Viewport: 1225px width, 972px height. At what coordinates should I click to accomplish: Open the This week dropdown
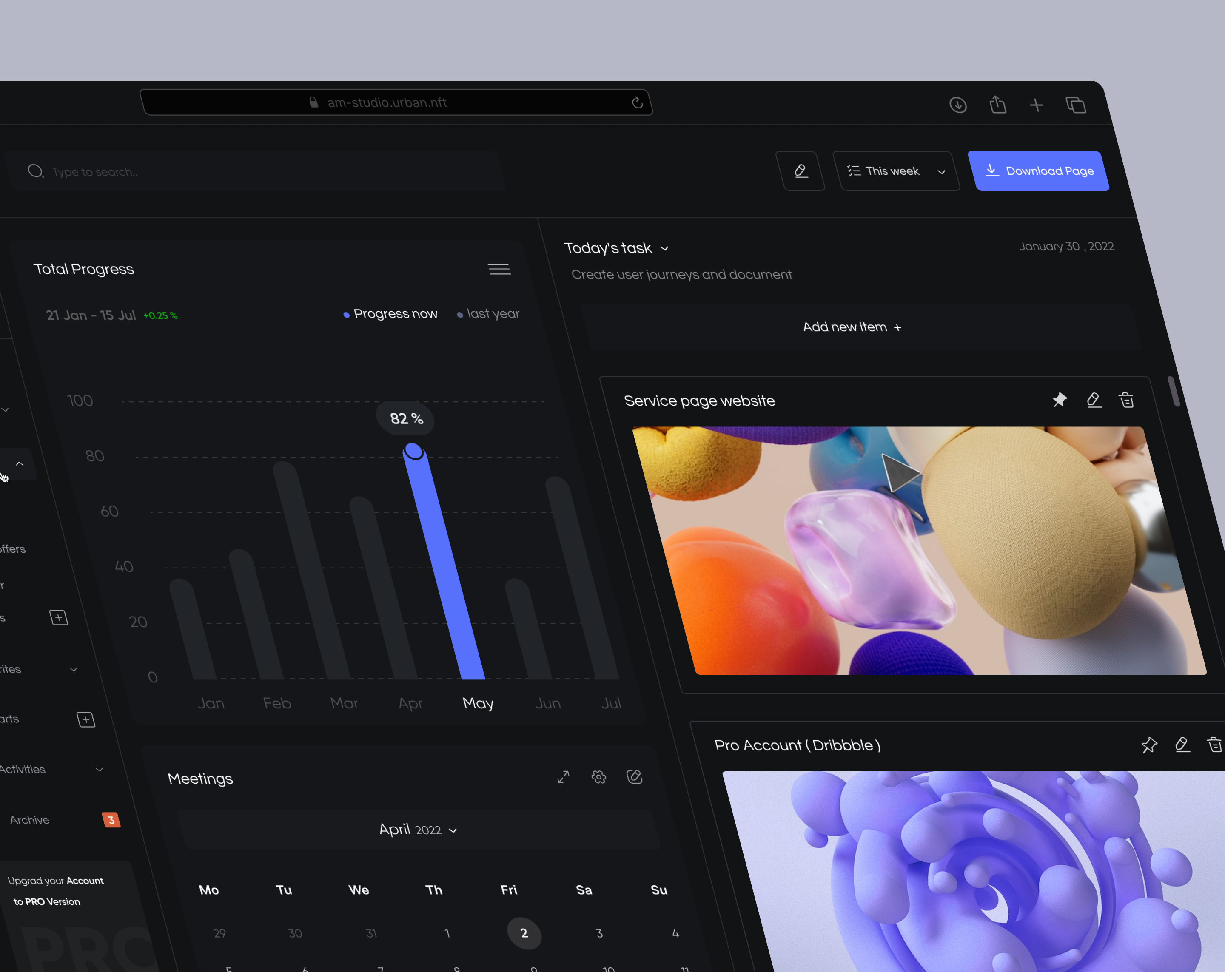(x=897, y=171)
